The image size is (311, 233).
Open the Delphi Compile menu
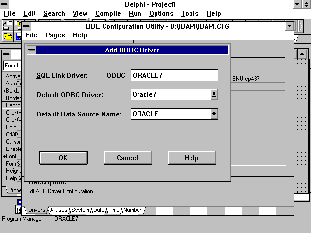tap(108, 14)
